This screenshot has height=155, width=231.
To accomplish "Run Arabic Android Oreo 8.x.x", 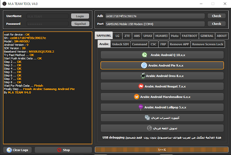I will 162,76.
